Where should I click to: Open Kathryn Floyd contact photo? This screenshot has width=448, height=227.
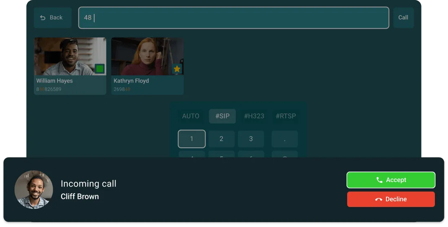[147, 56]
